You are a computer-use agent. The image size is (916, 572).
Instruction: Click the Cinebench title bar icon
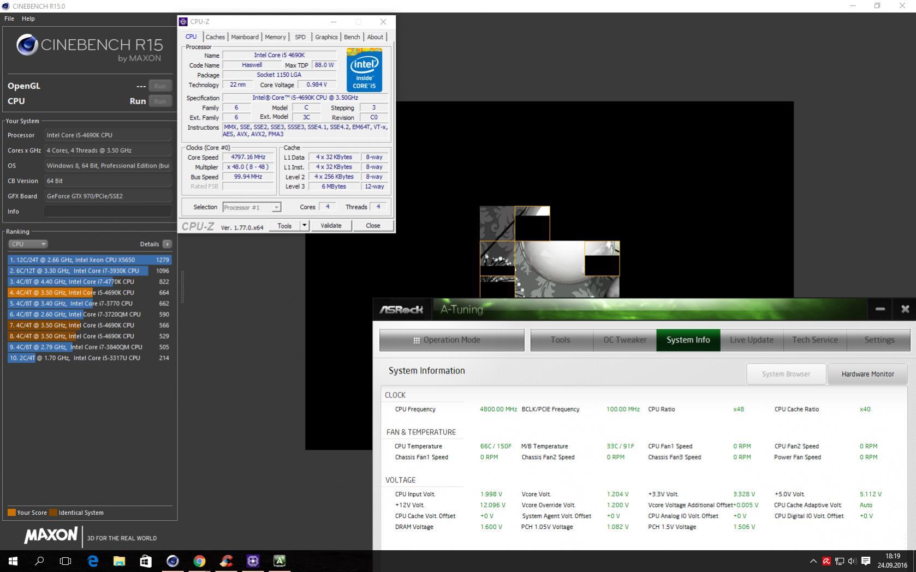[x=5, y=6]
